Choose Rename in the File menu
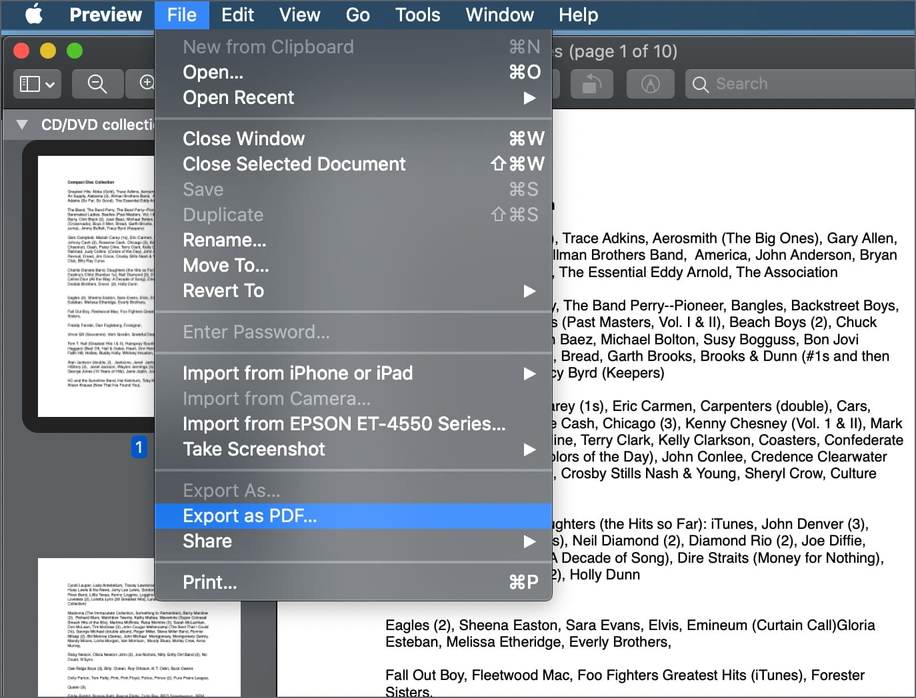This screenshot has height=698, width=916. click(x=225, y=240)
